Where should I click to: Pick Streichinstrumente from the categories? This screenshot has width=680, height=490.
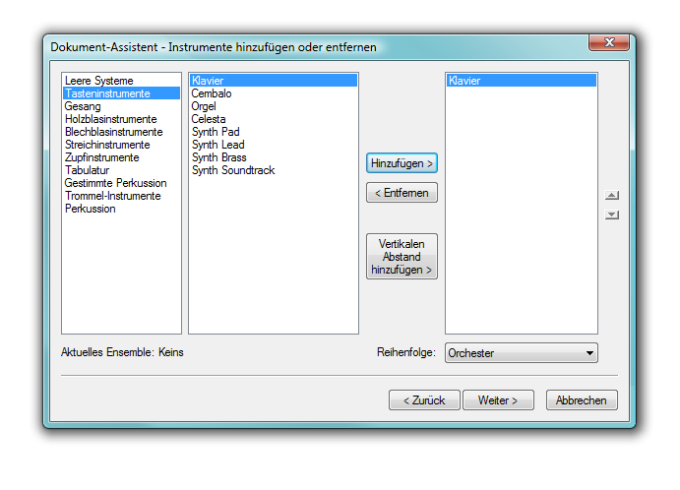tap(107, 145)
